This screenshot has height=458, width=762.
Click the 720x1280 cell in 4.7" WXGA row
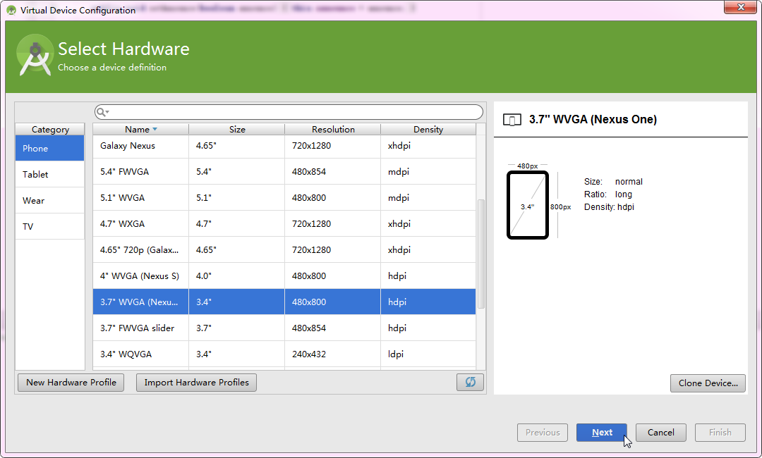tap(333, 223)
